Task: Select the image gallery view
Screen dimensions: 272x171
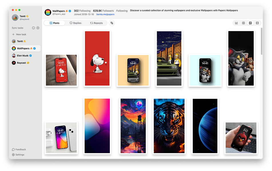Action: tap(250, 23)
